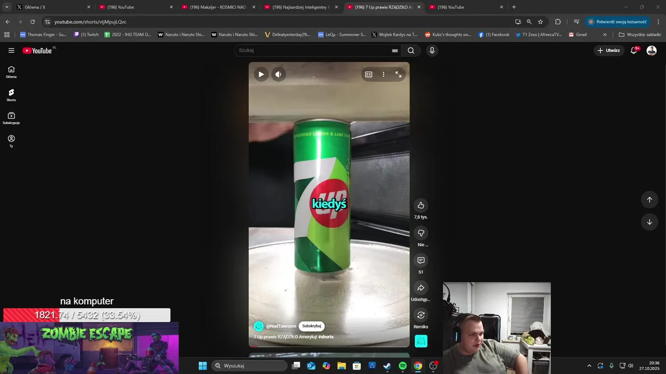The image size is (666, 374).
Task: Open the account avatar menu
Action: pos(651,50)
